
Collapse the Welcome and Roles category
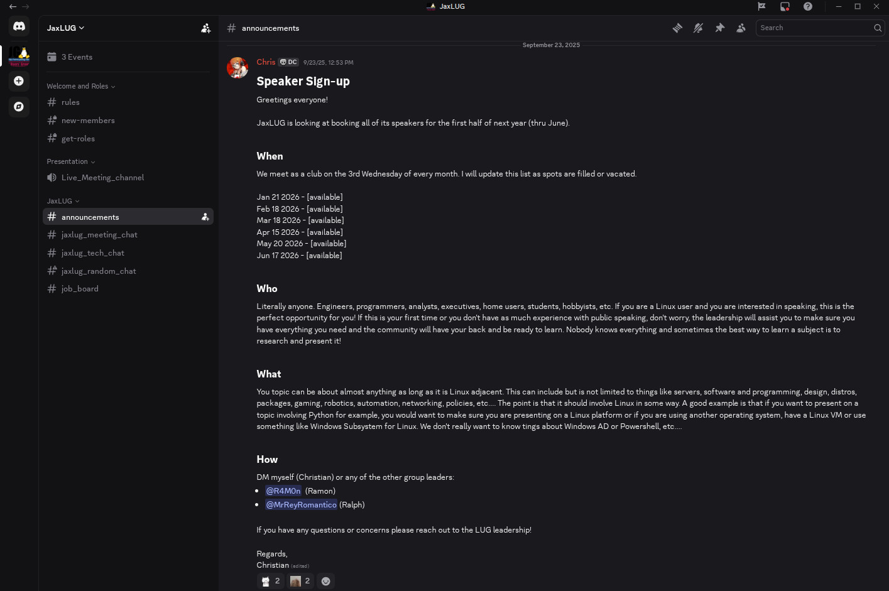tap(80, 86)
